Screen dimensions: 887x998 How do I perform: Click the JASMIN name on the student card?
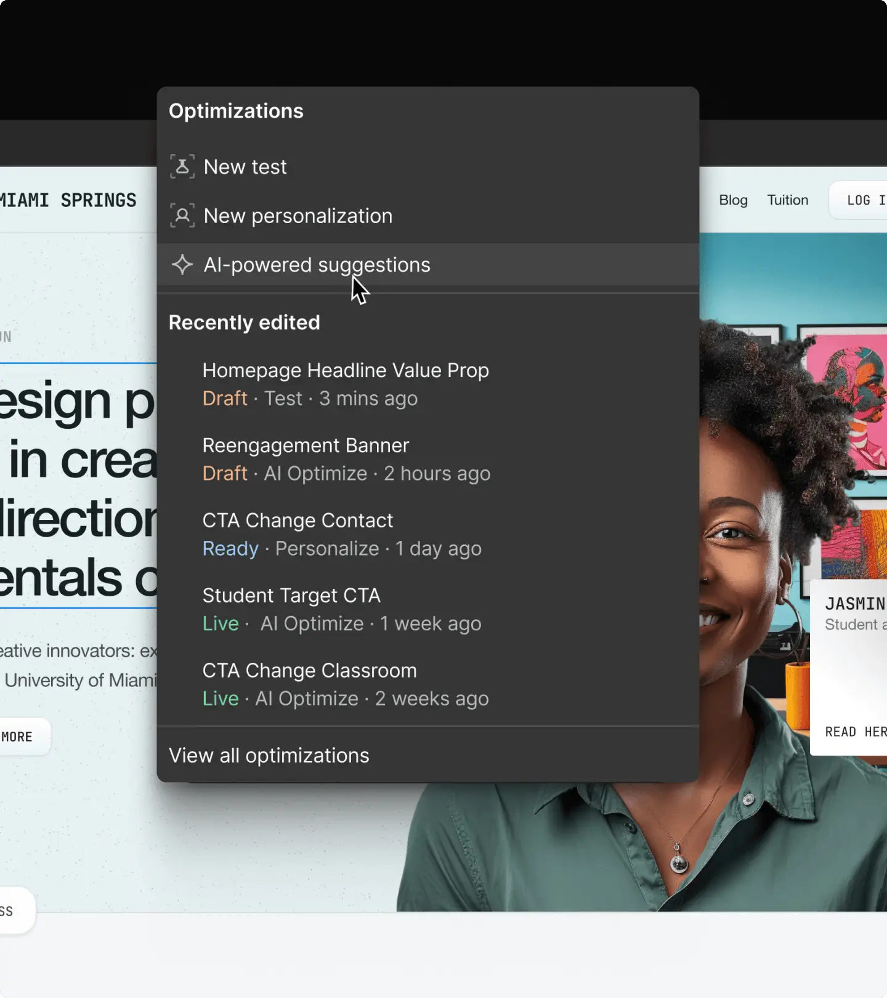point(856,604)
